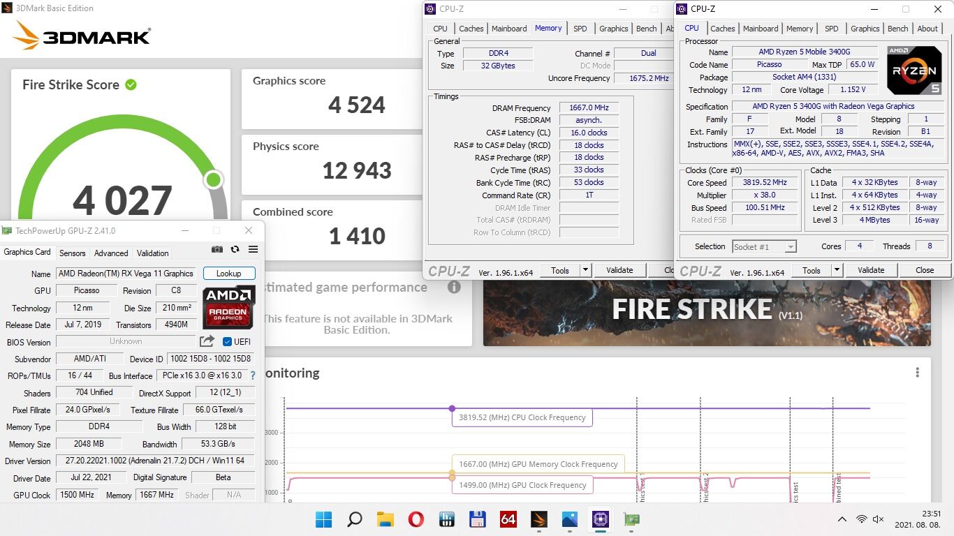The image size is (954, 536).
Task: Open the Mainboard tab in the Memory CPU-Z window
Action: tap(509, 29)
